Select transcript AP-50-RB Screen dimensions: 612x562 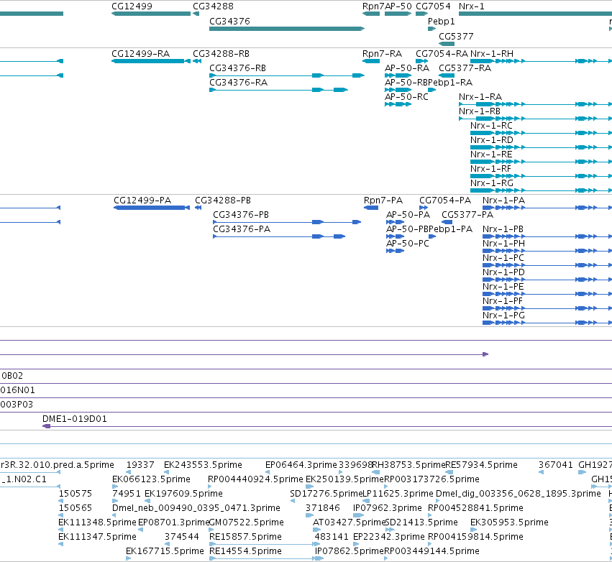406,83
